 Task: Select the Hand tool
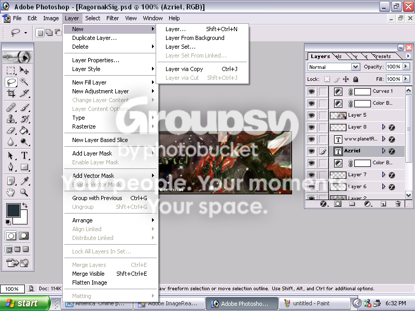click(11, 192)
